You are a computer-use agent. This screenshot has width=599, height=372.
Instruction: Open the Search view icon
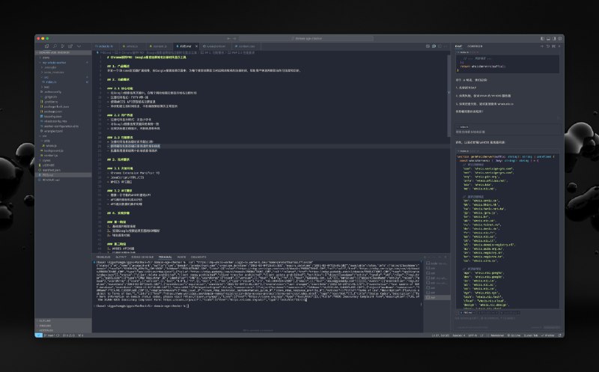55,46
